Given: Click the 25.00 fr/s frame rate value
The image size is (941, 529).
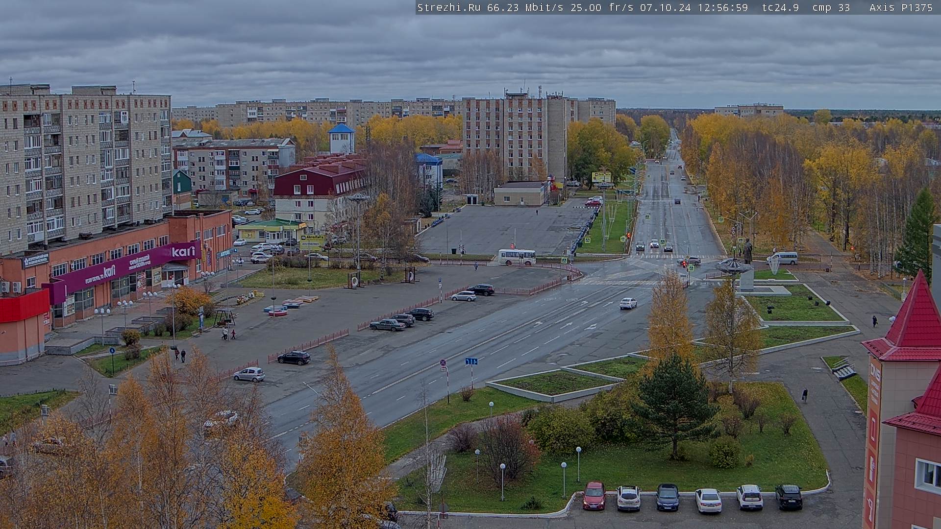Looking at the screenshot, I should pos(603,7).
